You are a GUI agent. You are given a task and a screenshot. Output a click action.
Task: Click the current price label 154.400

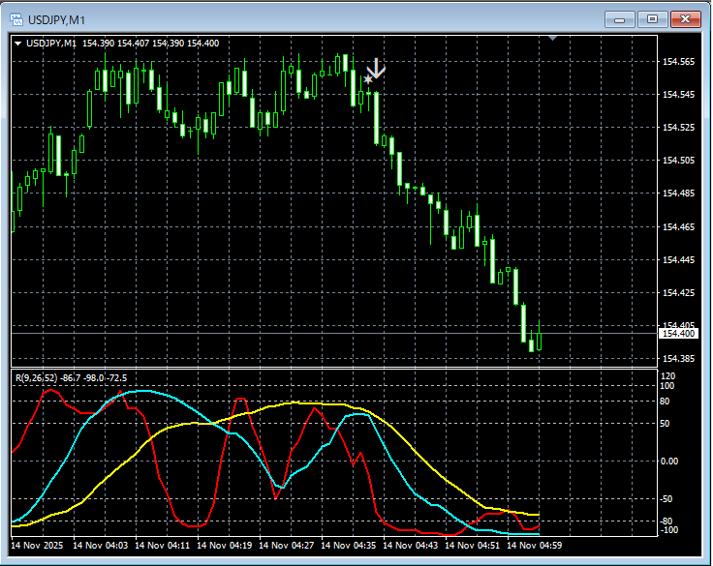[x=677, y=334]
